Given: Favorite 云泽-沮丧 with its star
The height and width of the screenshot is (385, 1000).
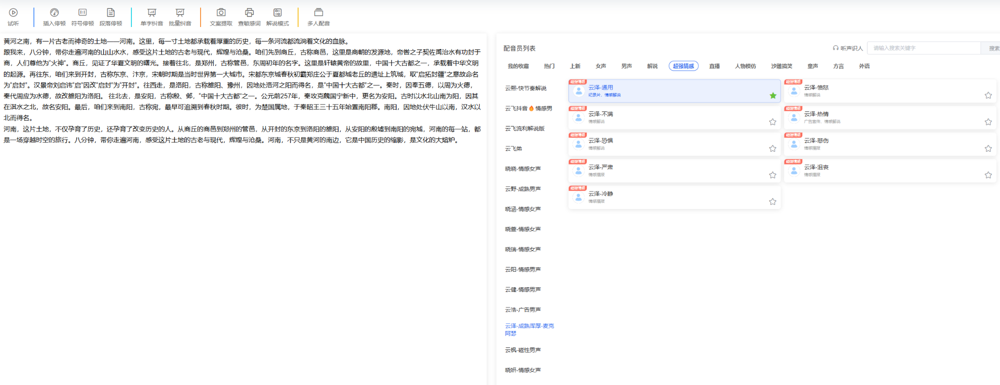Looking at the screenshot, I should click(988, 175).
